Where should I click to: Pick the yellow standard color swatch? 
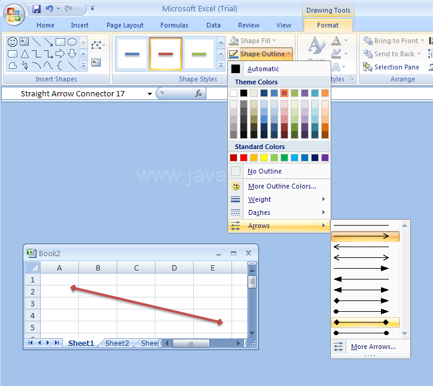(264, 158)
